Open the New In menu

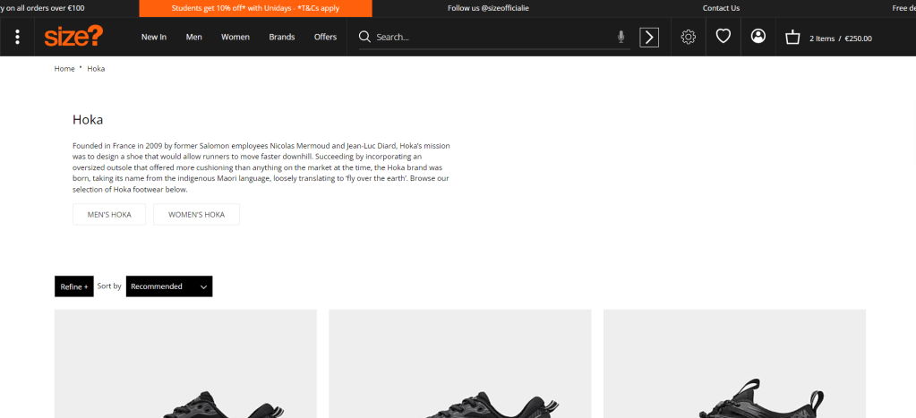click(154, 38)
